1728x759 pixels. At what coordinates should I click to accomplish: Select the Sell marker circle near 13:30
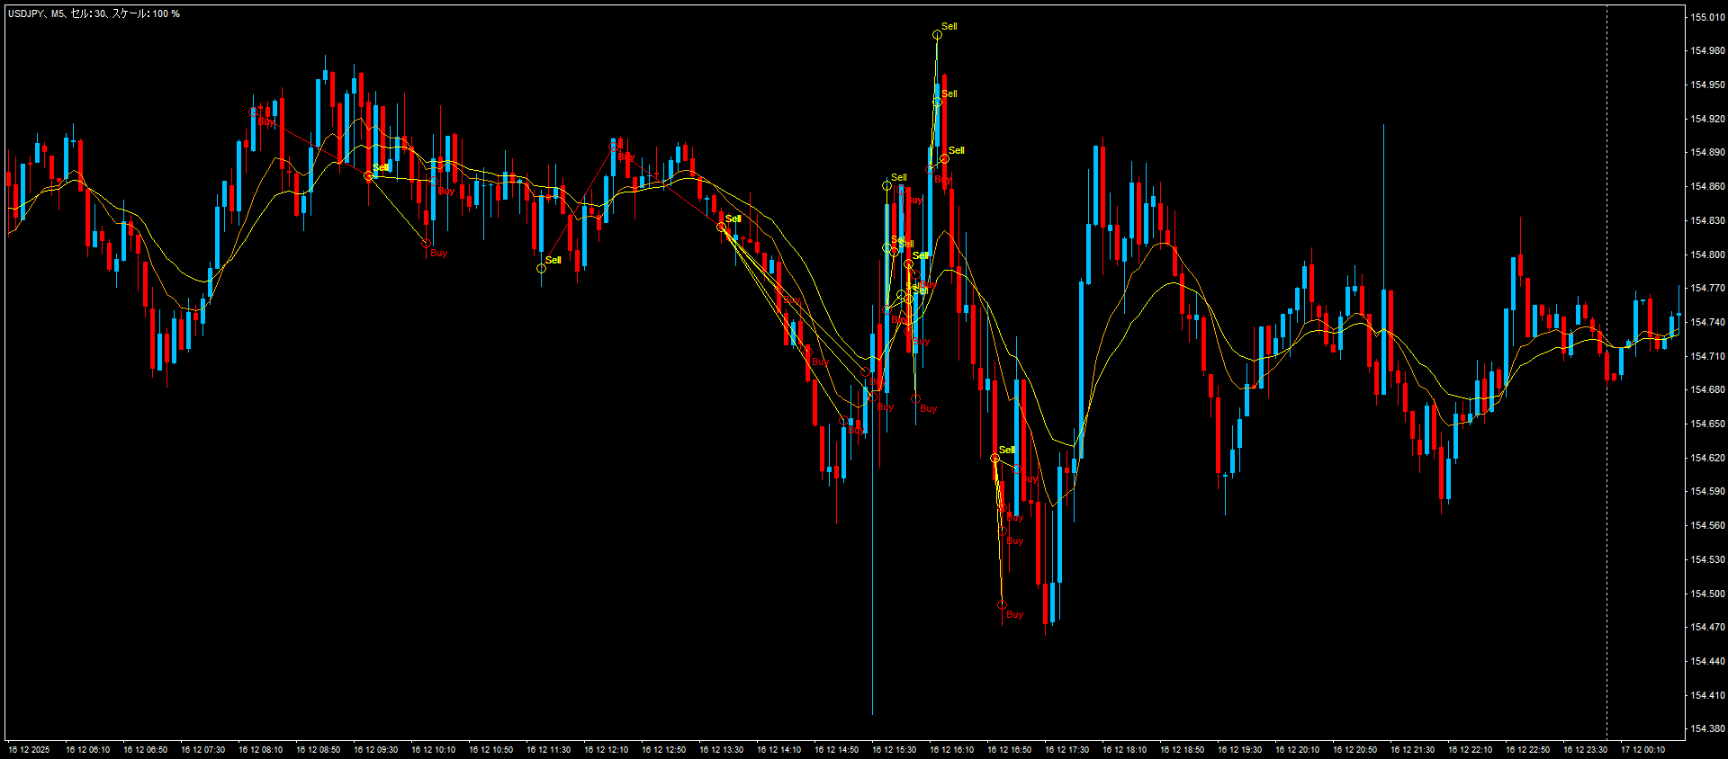tap(721, 228)
